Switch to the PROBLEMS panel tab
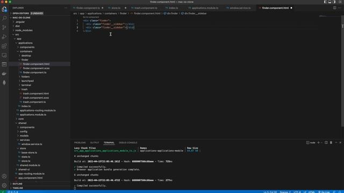The width and height of the screenshot is (344, 193). coord(80,143)
